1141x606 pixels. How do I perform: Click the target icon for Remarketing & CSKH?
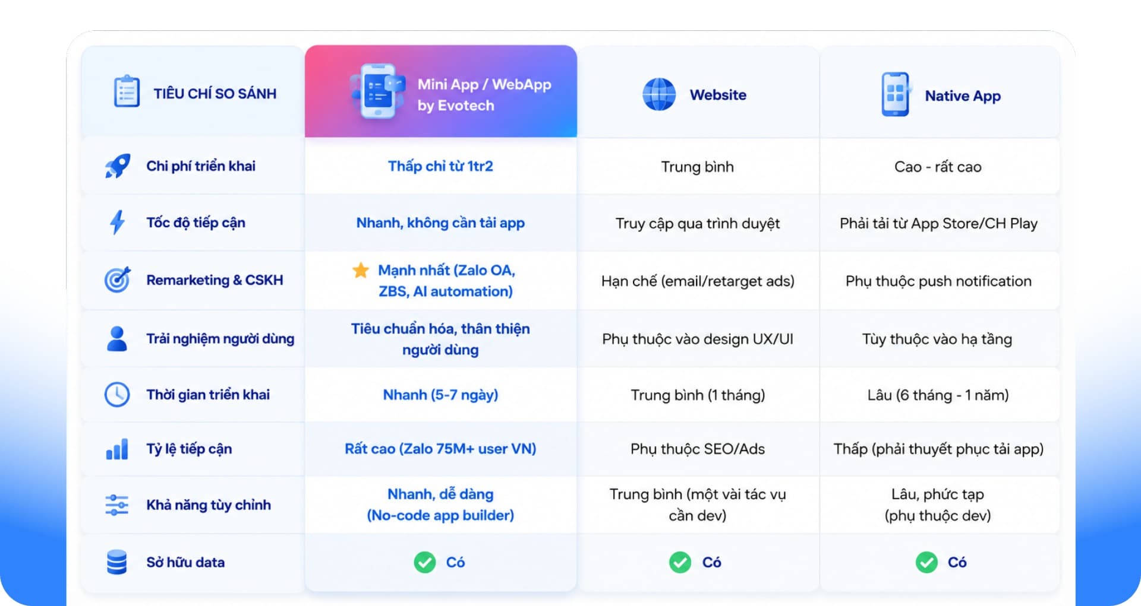tap(118, 280)
